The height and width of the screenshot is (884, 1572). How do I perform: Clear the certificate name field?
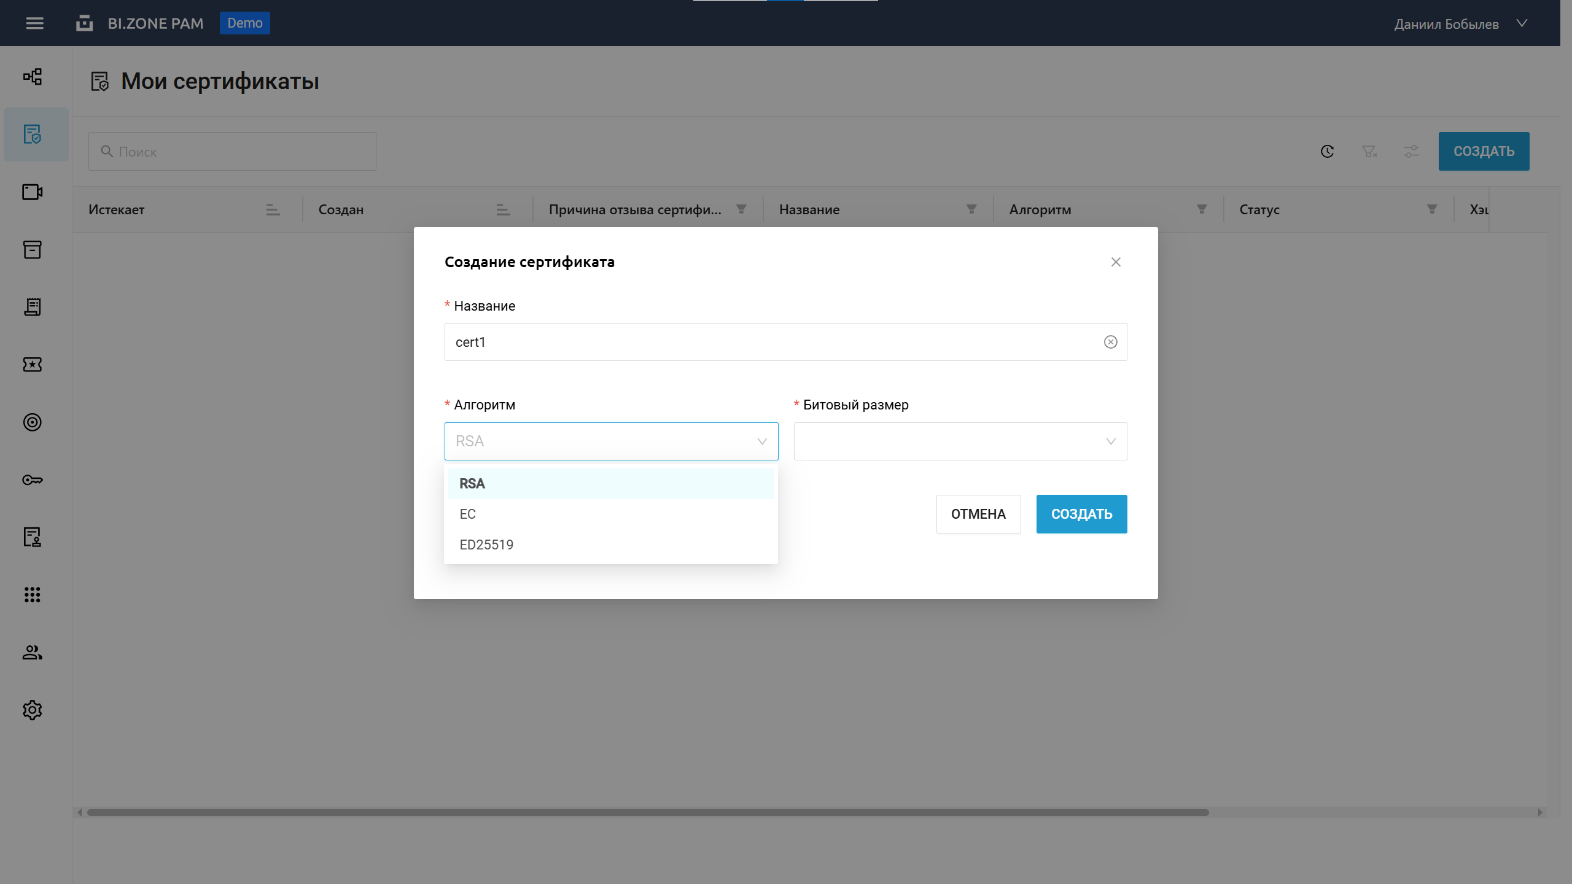tap(1110, 342)
